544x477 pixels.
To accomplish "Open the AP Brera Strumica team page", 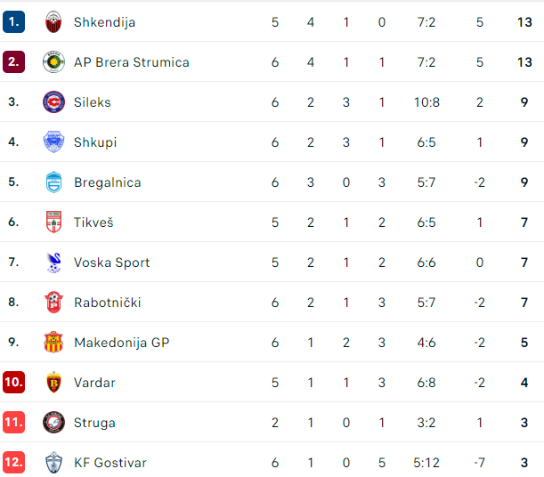I will 132,62.
